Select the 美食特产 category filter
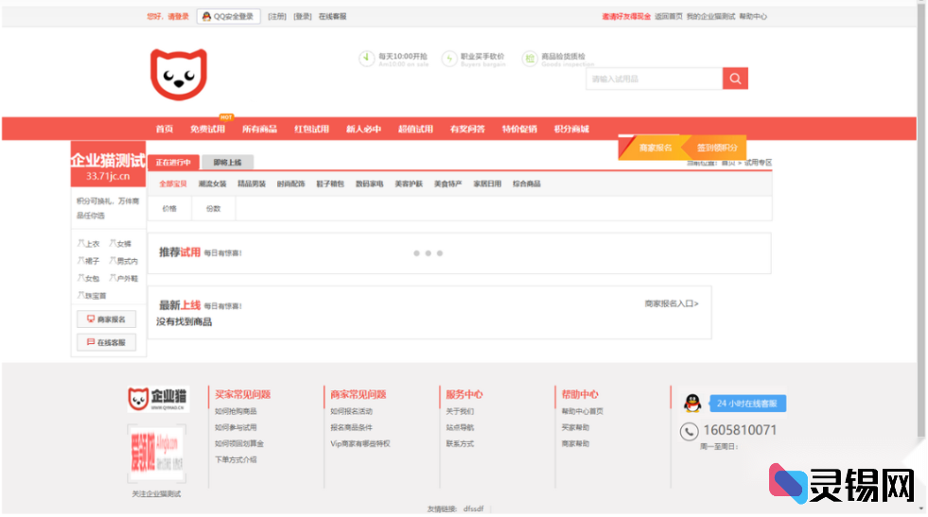Screen dimensions: 928x517 (x=448, y=184)
